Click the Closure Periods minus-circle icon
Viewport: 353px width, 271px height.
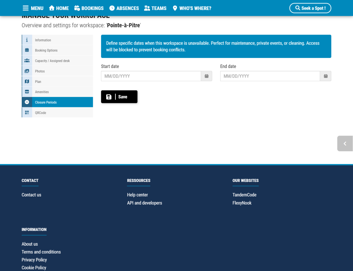27,102
